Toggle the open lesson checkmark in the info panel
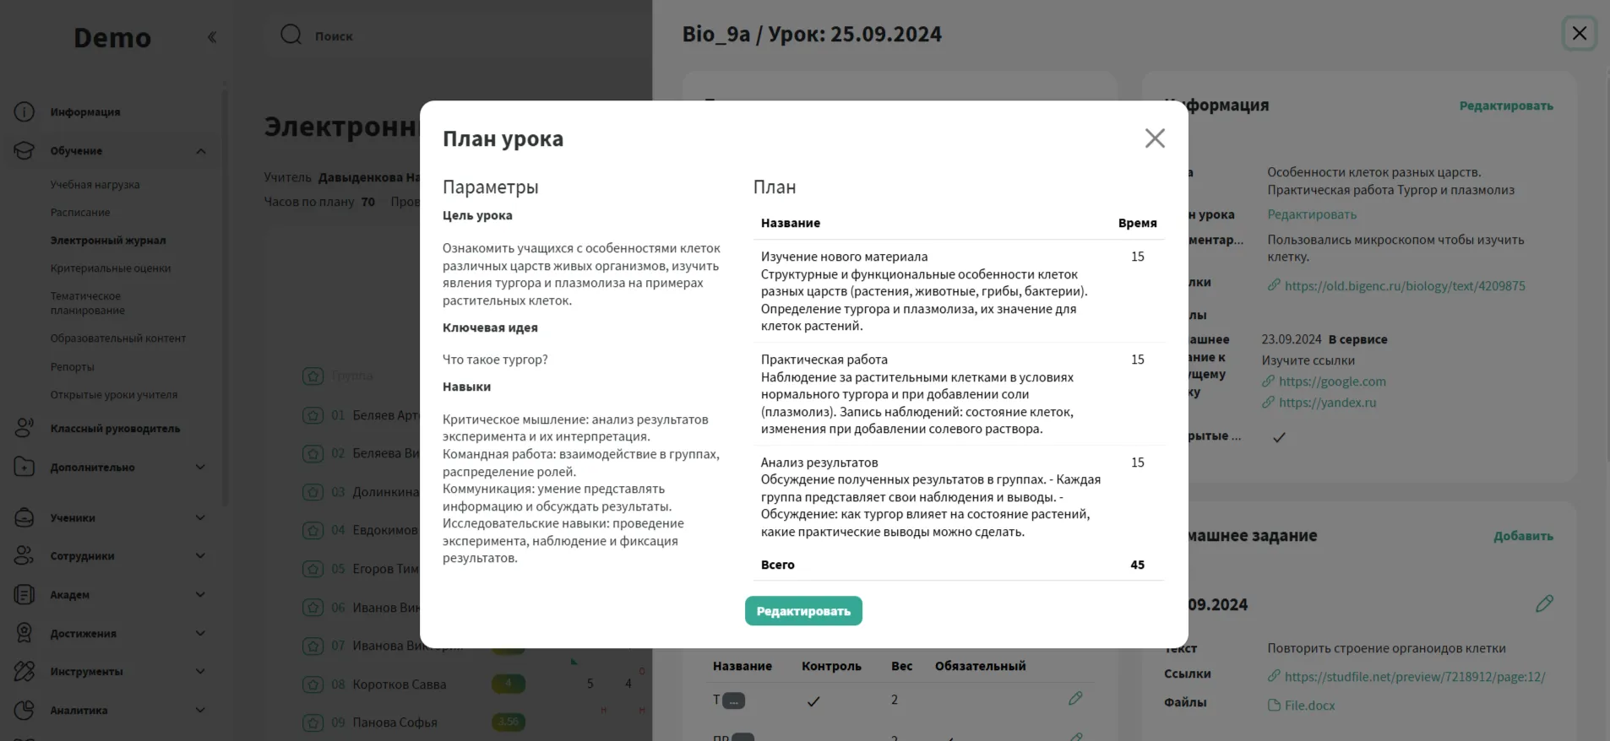This screenshot has height=741, width=1610. point(1279,437)
